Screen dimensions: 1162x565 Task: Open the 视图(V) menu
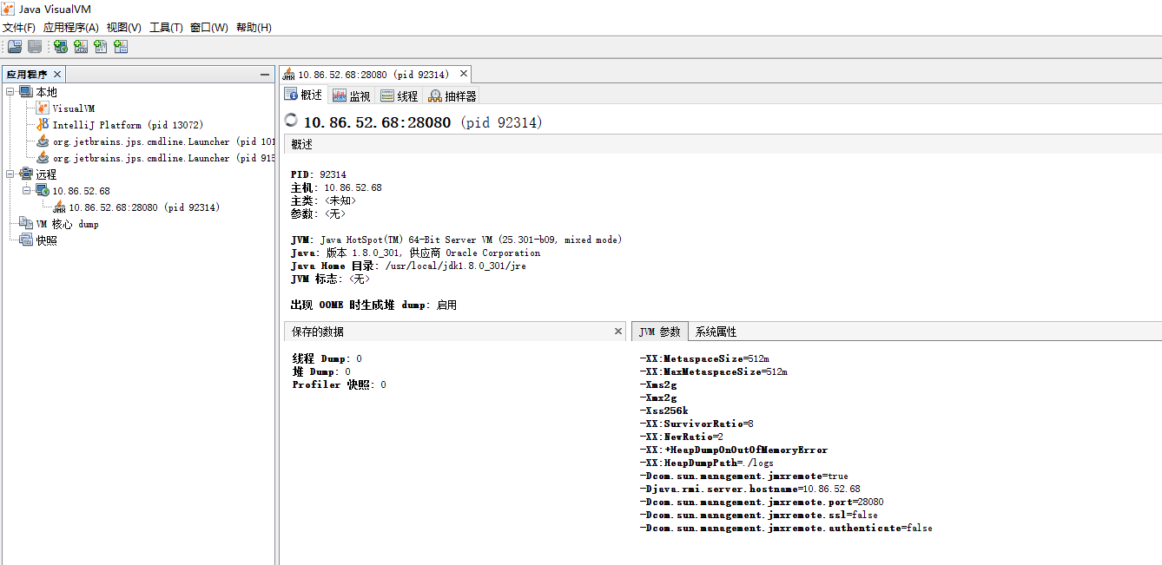tap(124, 28)
